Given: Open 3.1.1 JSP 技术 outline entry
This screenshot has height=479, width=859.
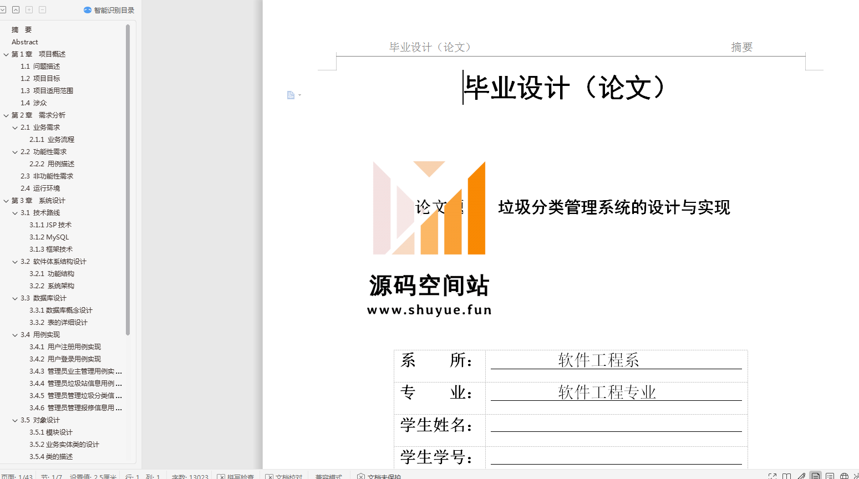Looking at the screenshot, I should click(50, 225).
